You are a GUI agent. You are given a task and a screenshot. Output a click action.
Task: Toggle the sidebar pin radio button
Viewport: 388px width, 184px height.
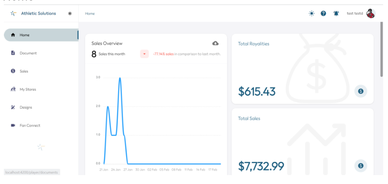click(x=70, y=14)
